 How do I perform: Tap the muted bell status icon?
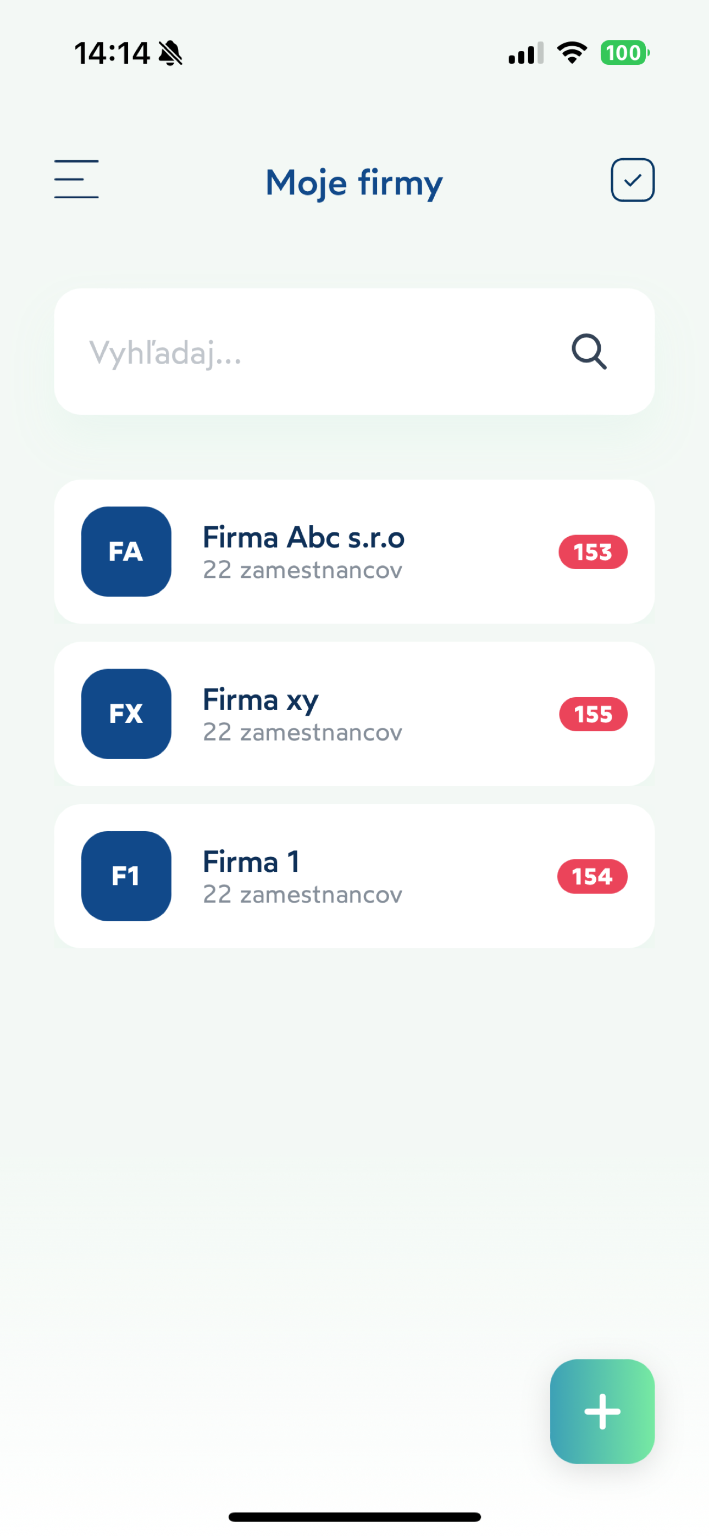[171, 53]
